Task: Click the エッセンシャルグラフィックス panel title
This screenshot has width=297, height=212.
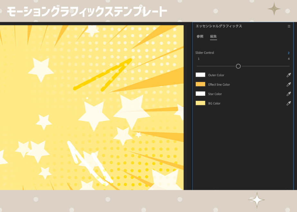Action: tap(219, 26)
